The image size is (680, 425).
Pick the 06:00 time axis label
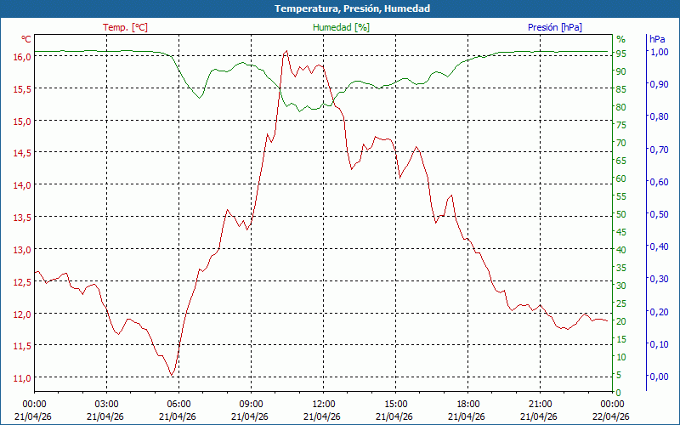click(178, 404)
